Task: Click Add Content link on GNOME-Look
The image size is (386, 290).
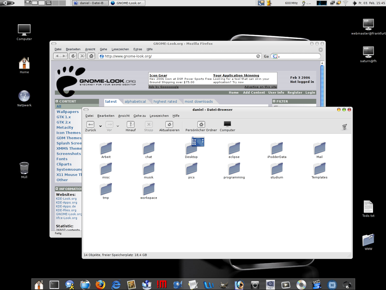Action: pos(254,93)
